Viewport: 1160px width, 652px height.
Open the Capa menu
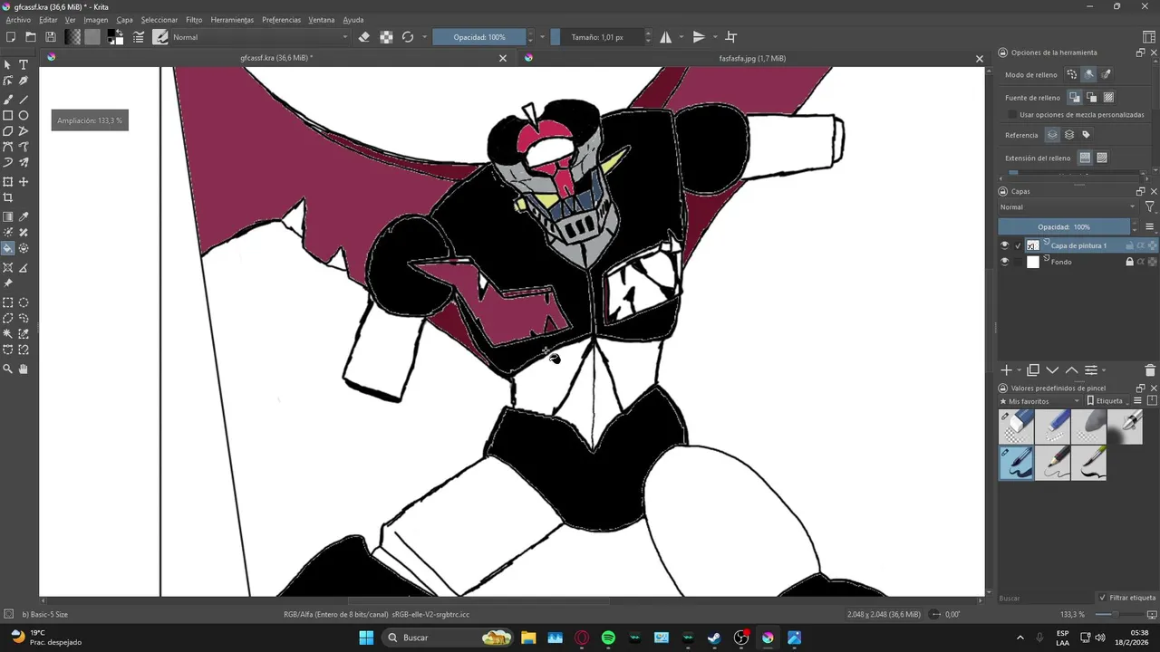124,20
